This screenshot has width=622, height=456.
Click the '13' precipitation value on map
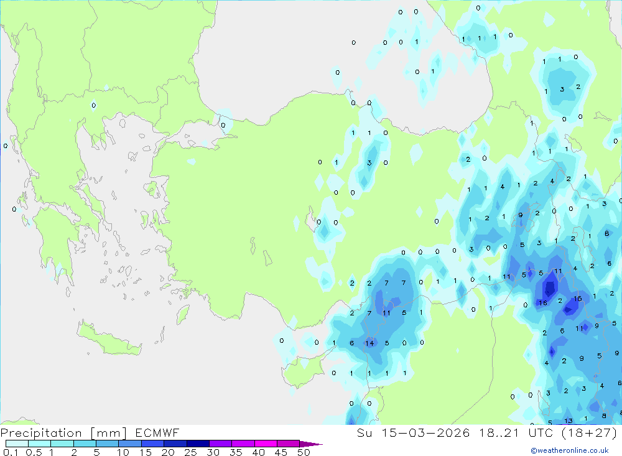(x=569, y=421)
